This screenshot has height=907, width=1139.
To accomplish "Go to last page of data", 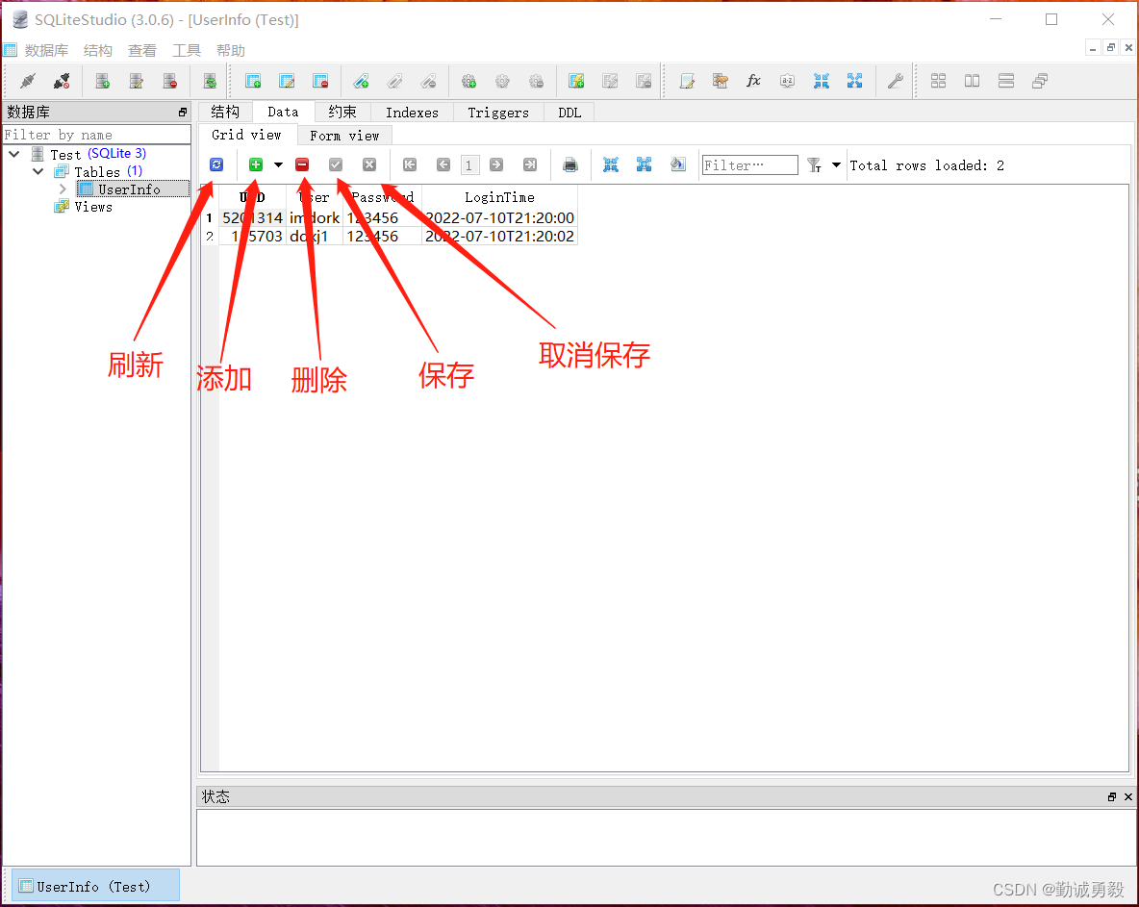I will [x=530, y=164].
